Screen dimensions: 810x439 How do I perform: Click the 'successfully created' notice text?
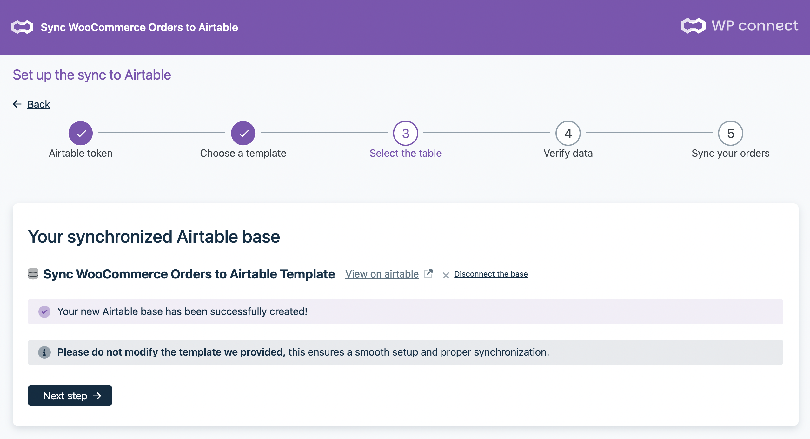tap(182, 311)
